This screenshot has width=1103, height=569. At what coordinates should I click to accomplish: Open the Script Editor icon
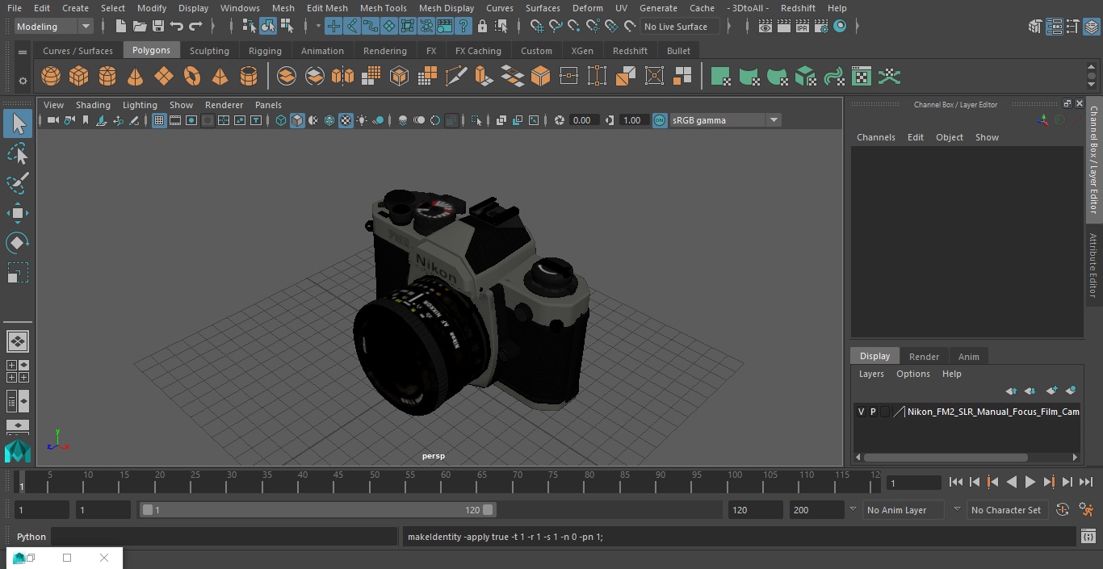(x=1088, y=537)
